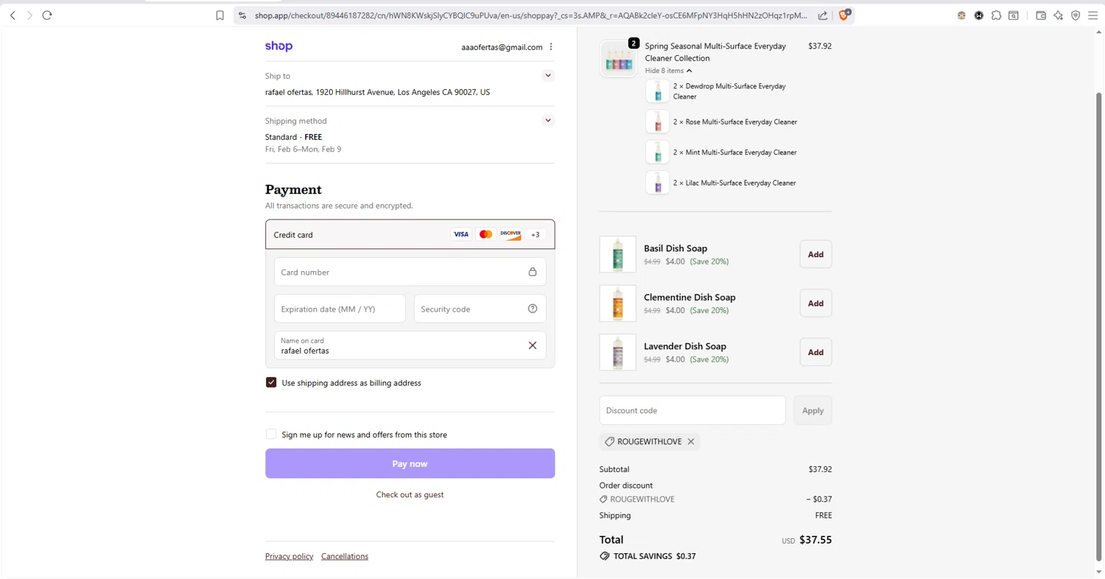Image resolution: width=1105 pixels, height=579 pixels.
Task: Click the Mint Multi-Surface Cleaner thumbnail
Action: (657, 152)
